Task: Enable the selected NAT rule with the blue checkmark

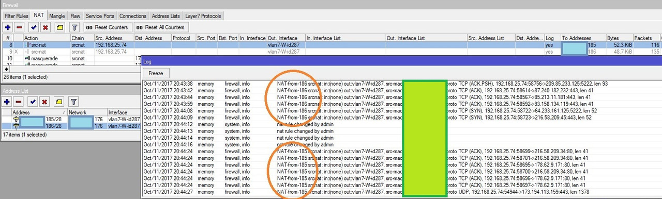Action: pyautogui.click(x=34, y=27)
